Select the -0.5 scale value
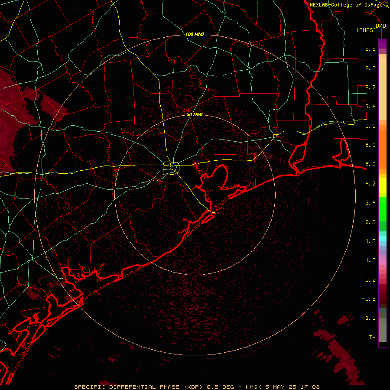 coord(369,299)
